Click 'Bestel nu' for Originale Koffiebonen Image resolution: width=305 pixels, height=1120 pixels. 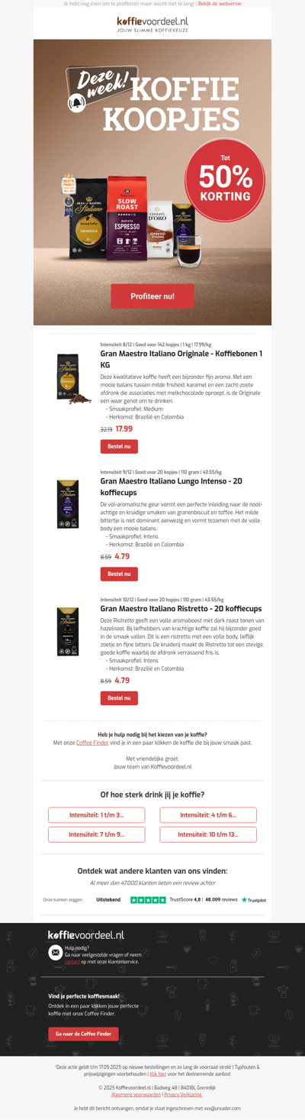point(119,446)
